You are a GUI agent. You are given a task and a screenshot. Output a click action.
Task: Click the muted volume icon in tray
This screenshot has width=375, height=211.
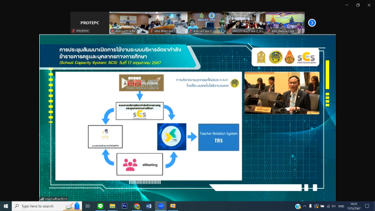click(x=334, y=206)
